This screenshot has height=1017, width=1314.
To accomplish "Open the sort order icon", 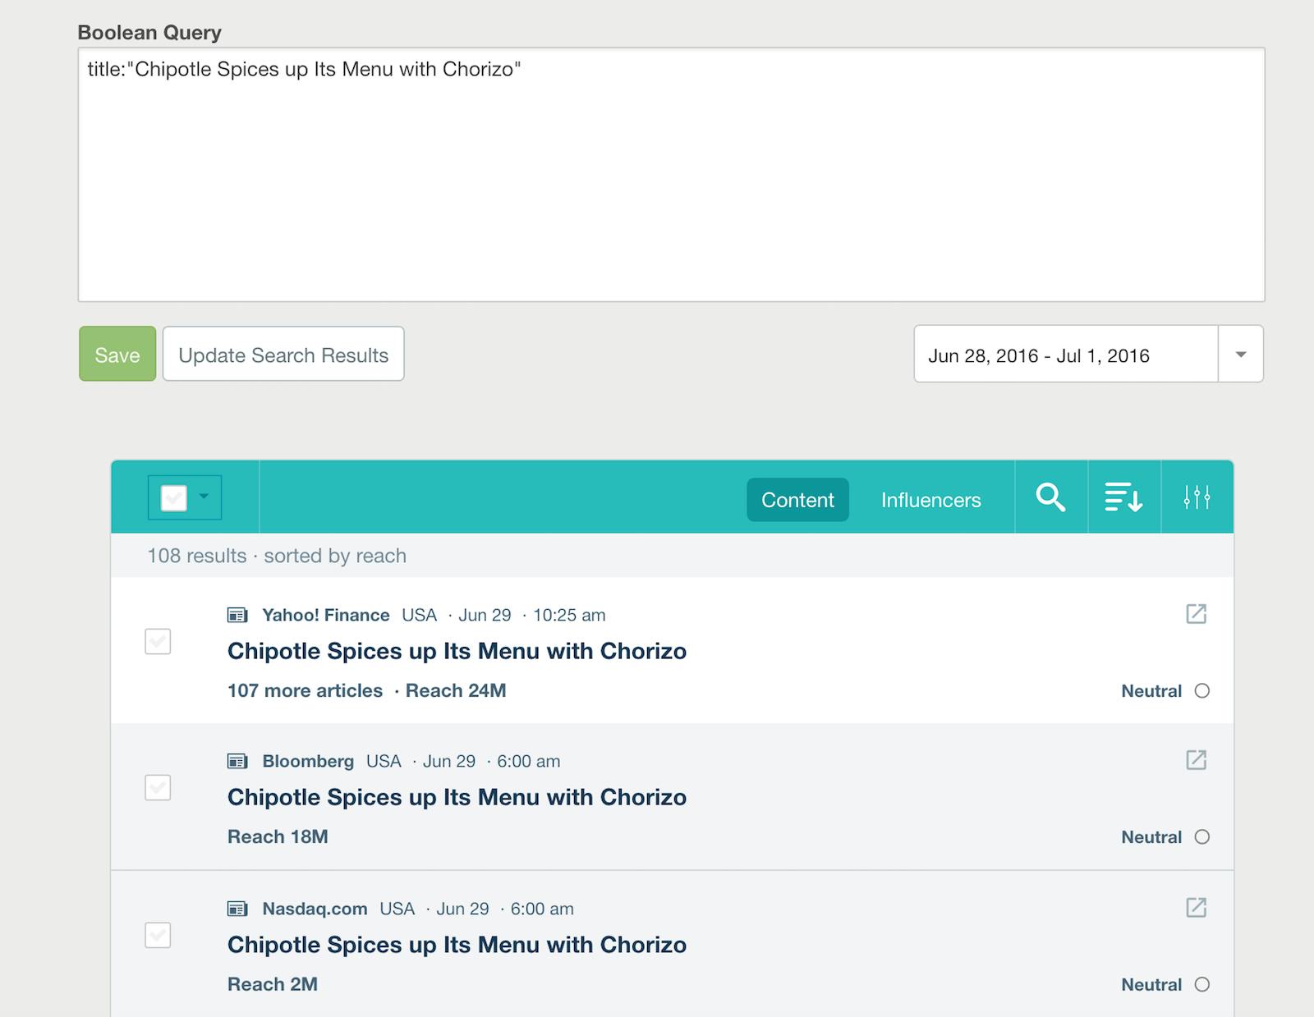I will pyautogui.click(x=1123, y=497).
